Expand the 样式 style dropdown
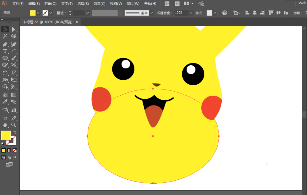307x195 pixels. pos(215,13)
